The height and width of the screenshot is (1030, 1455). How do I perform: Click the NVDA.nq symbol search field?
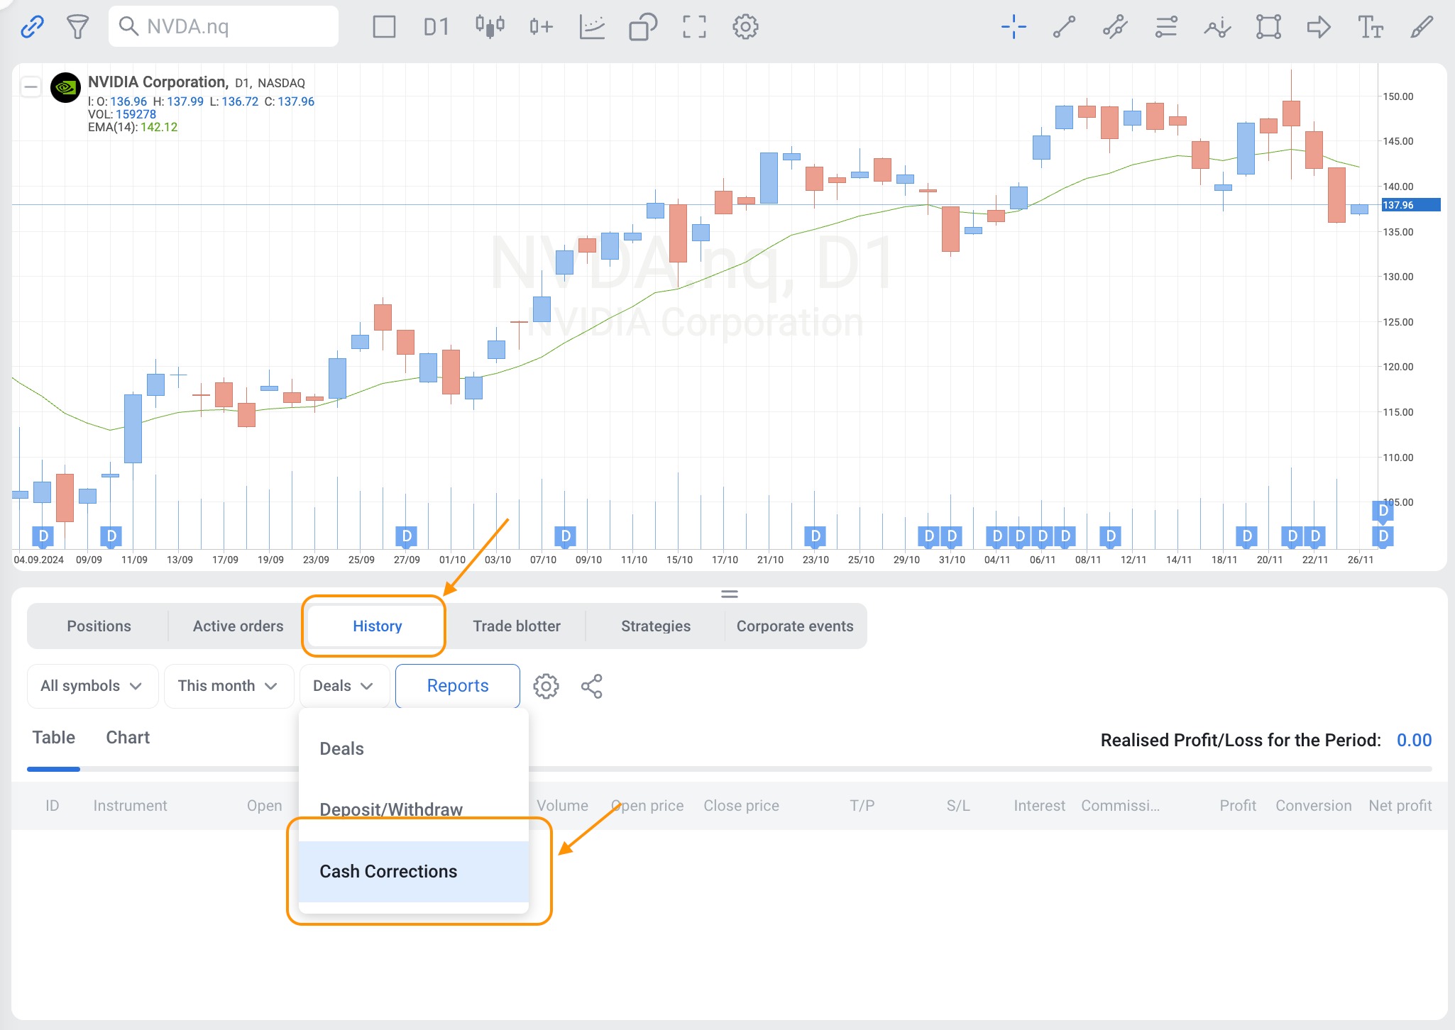(x=224, y=27)
